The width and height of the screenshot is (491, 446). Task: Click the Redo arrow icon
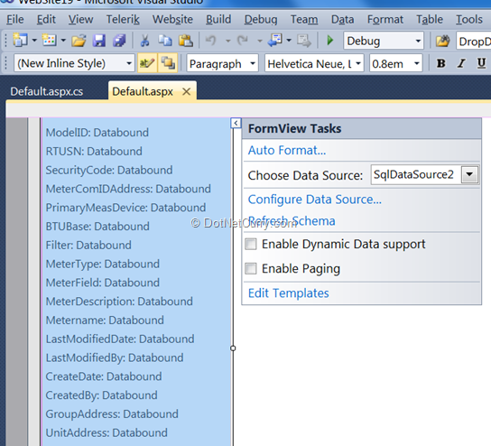tap(243, 41)
